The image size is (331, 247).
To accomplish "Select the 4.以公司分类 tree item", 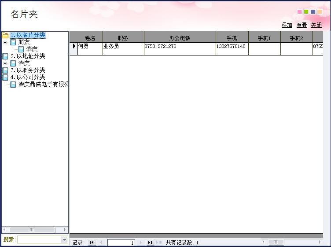I will [28, 77].
